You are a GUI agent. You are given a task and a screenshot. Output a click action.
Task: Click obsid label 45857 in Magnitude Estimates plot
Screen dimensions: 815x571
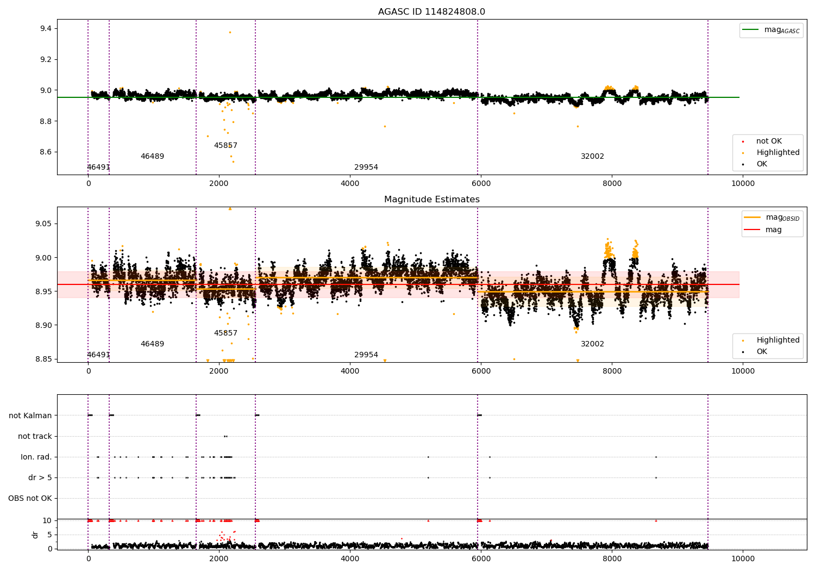(x=225, y=333)
